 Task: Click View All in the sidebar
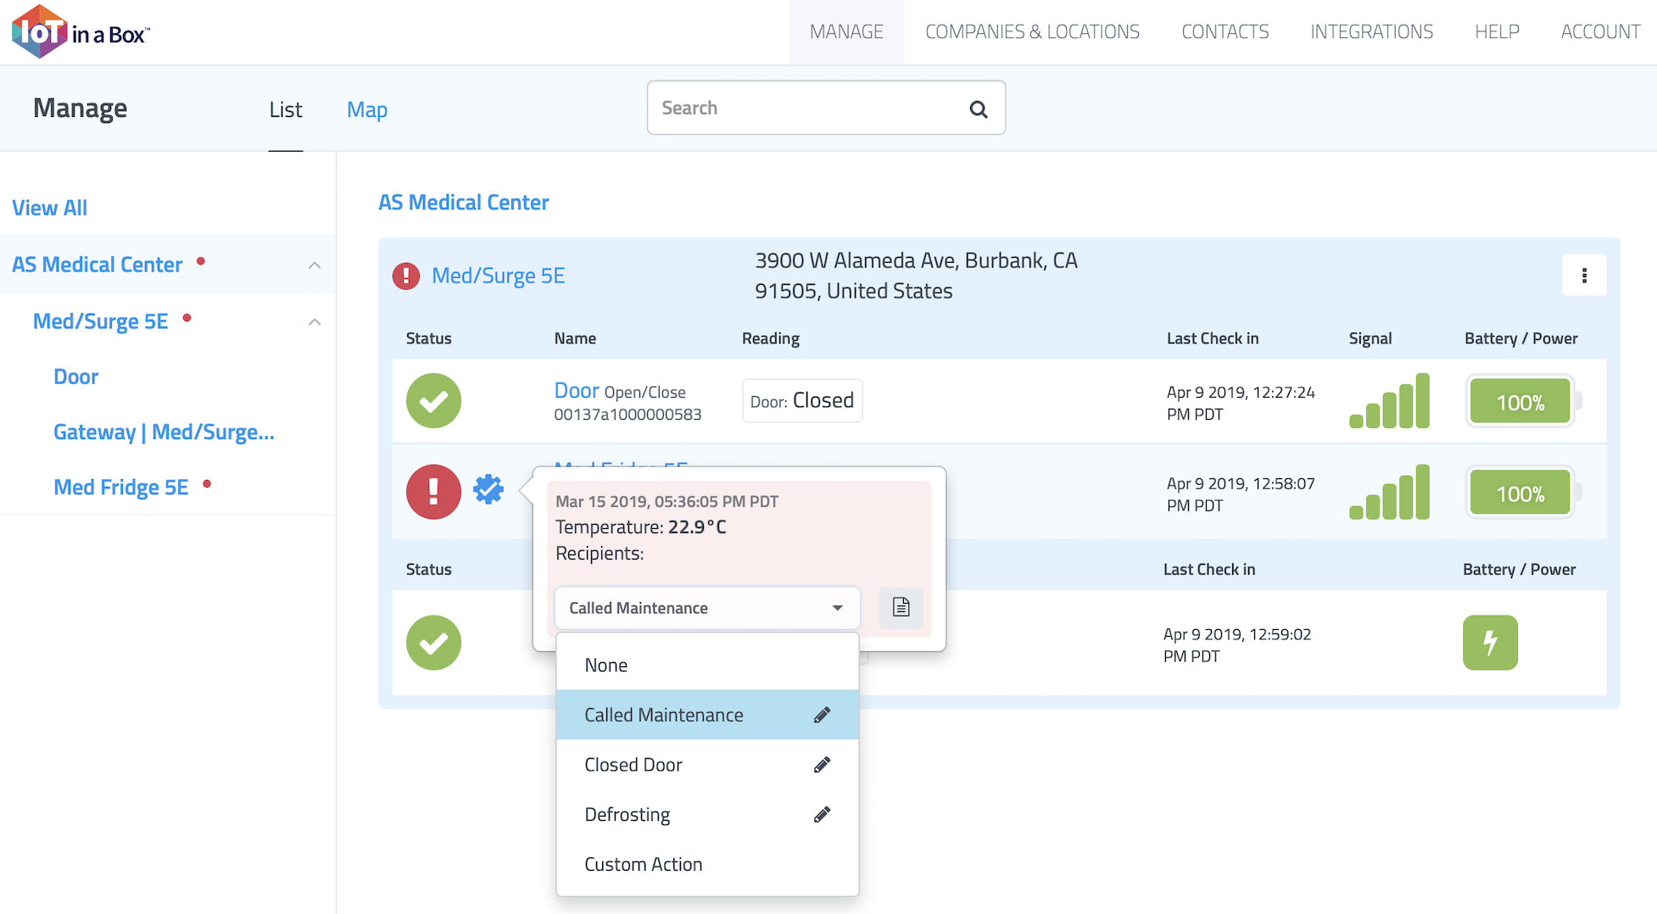click(49, 208)
